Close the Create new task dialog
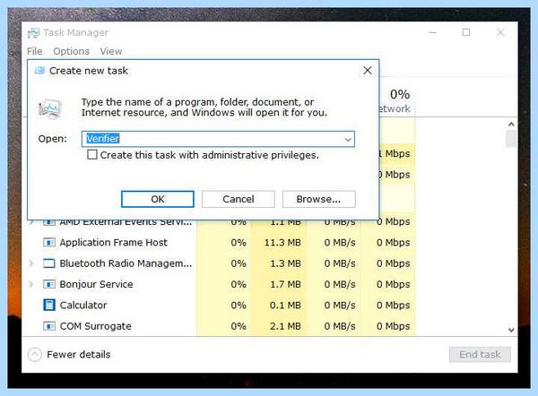Screen dimensions: 538x396 pyautogui.click(x=368, y=70)
